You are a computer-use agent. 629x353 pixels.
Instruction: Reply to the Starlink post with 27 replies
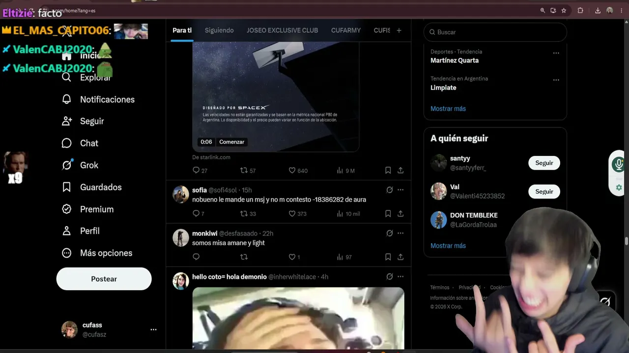200,171
